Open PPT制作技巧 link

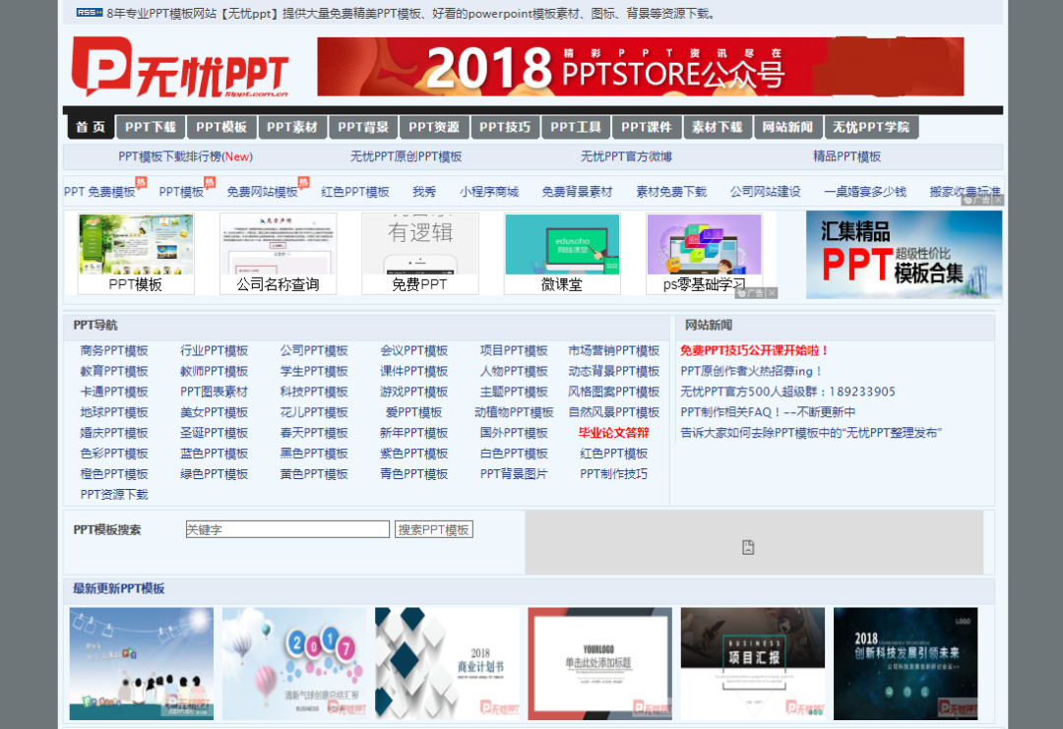[613, 474]
